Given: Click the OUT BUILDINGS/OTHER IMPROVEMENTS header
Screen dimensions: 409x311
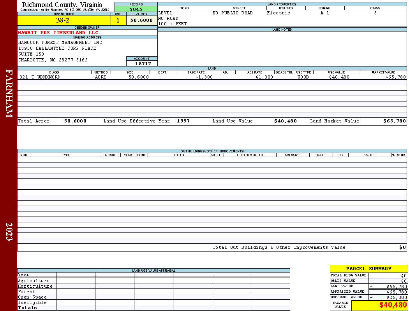Looking at the screenshot, I should coord(212,151).
